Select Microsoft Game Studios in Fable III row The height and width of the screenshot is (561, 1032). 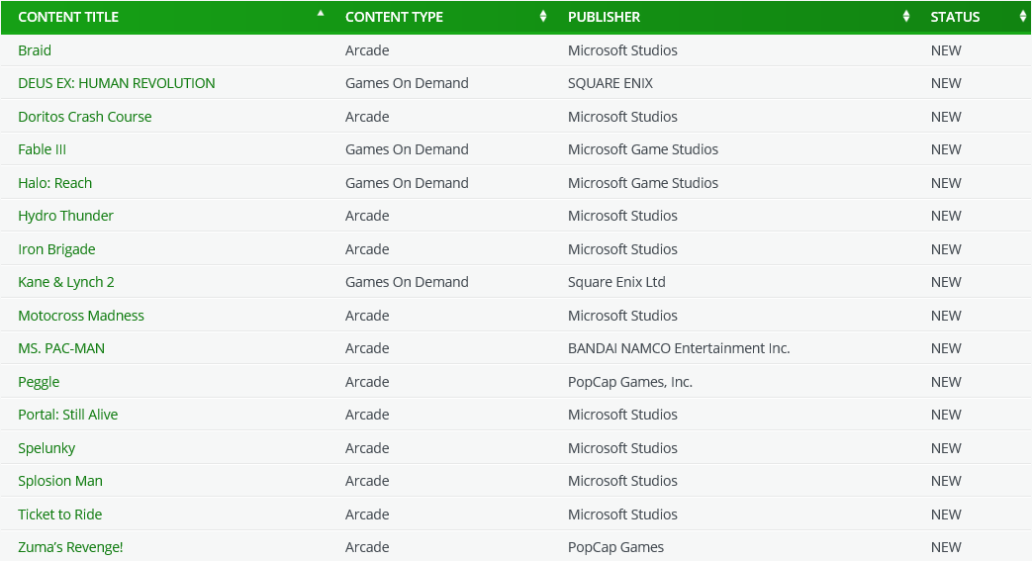point(643,149)
